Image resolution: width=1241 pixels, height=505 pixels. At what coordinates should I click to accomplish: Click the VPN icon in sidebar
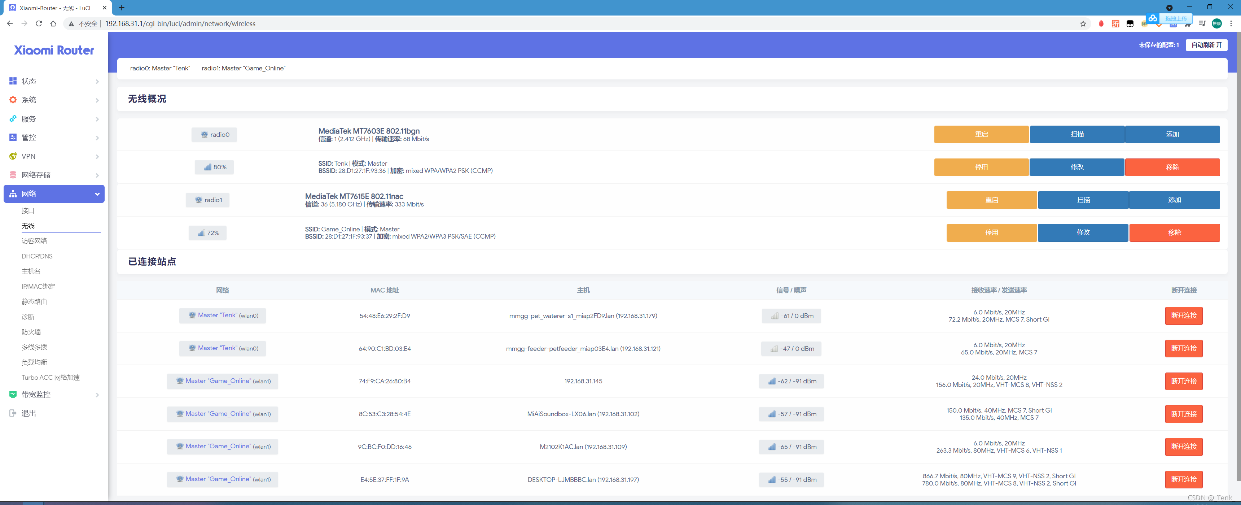tap(13, 156)
